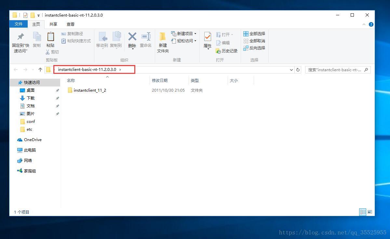Select 粘贴快捷方式 in the ribbon
Image resolution: width=390 pixels, height=239 pixels.
76,41
